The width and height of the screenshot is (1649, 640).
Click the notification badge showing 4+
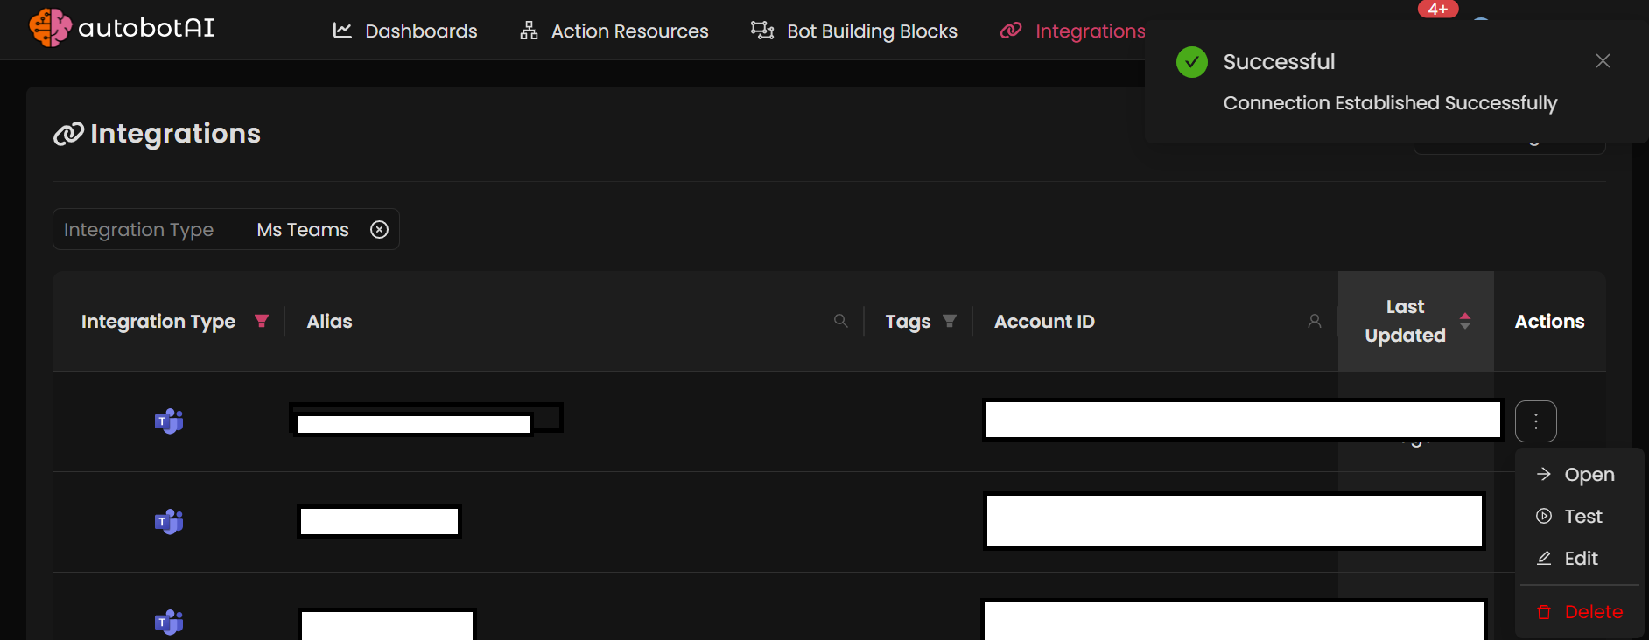click(1437, 9)
